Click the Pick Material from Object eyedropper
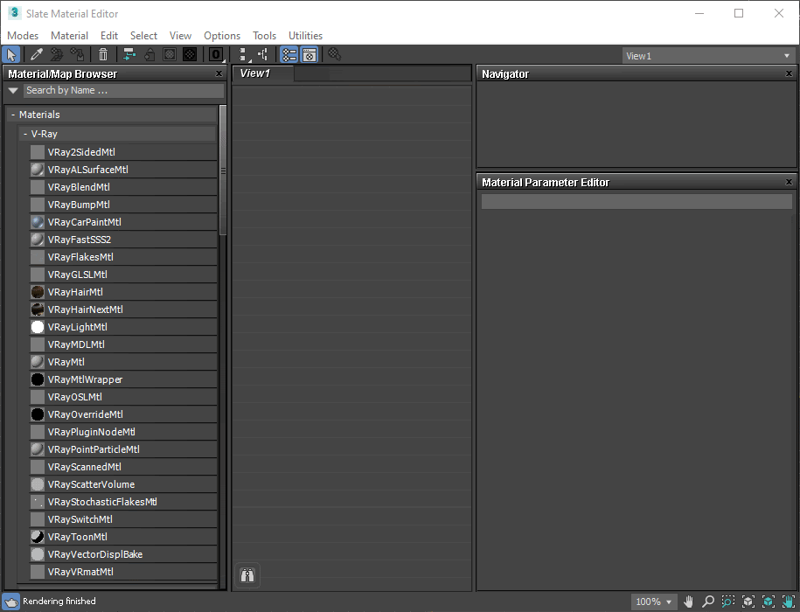This screenshot has width=800, height=612. click(37, 55)
